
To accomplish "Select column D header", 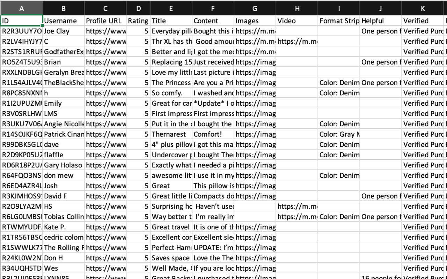I will coord(138,9).
